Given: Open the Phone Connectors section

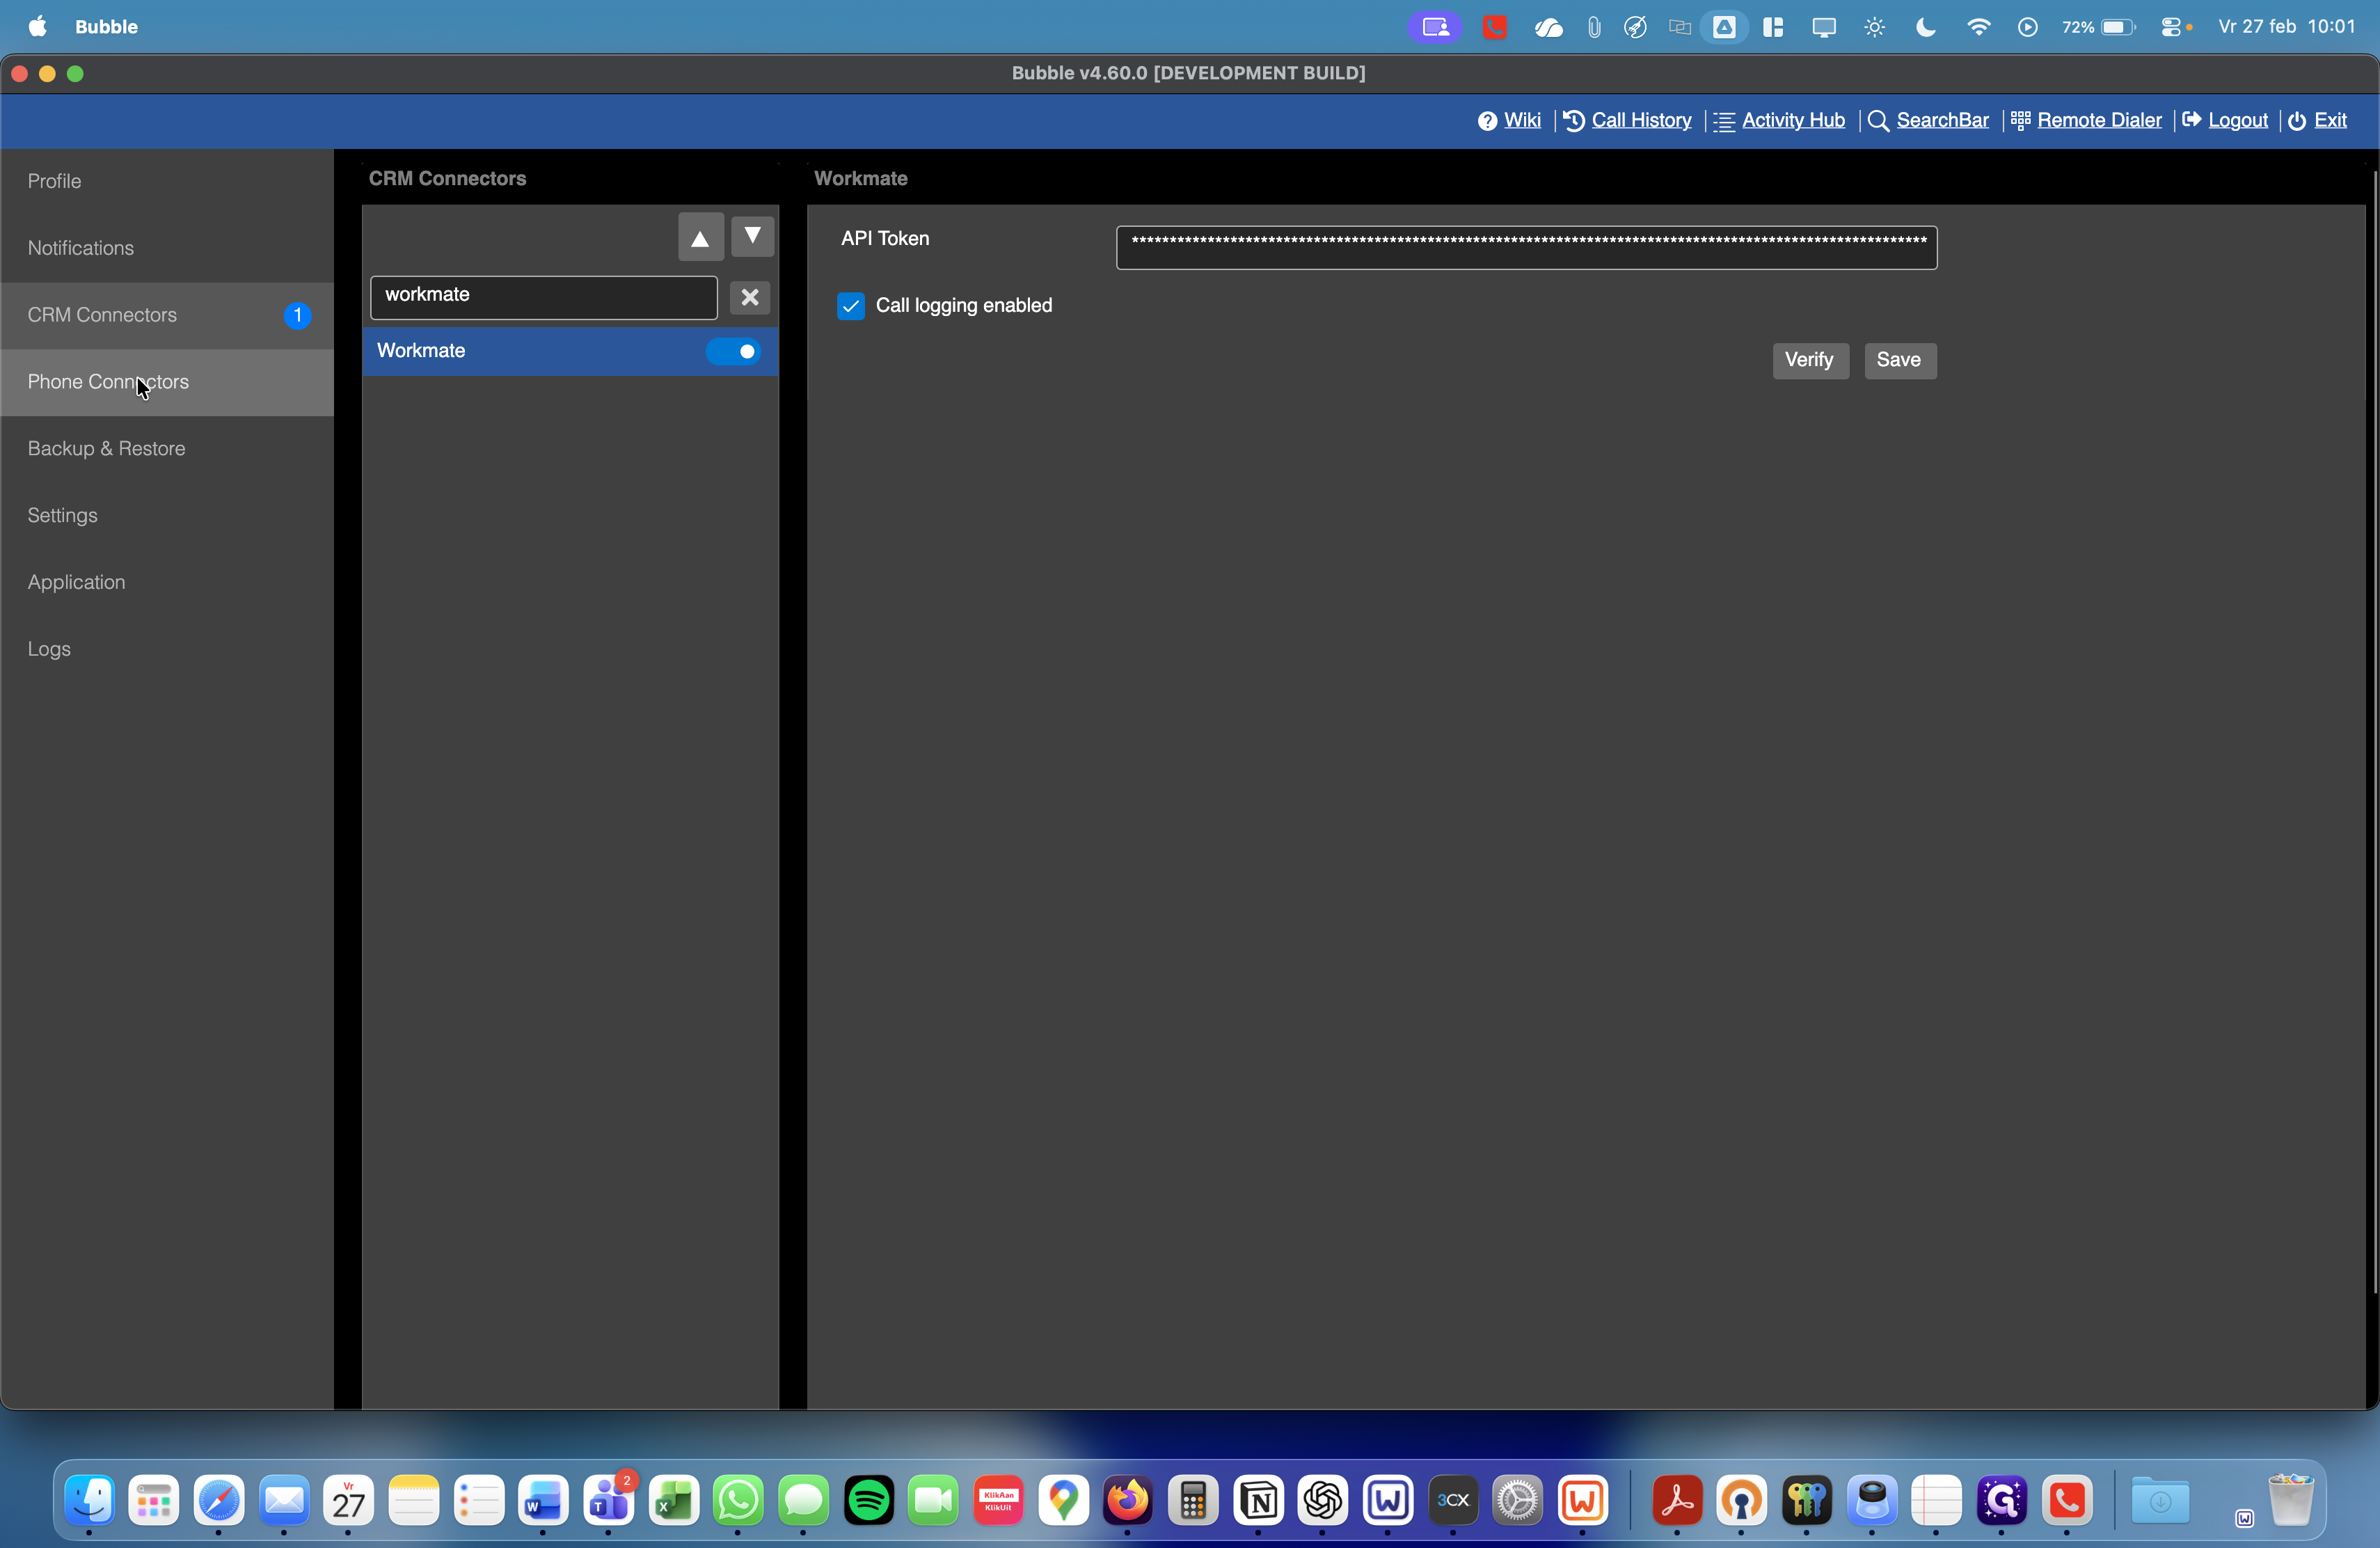Looking at the screenshot, I should (108, 382).
